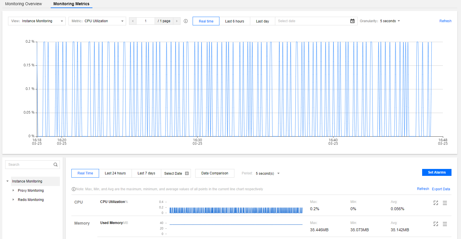This screenshot has width=461, height=239.
Task: Click the Set Alarms button
Action: pyautogui.click(x=437, y=172)
